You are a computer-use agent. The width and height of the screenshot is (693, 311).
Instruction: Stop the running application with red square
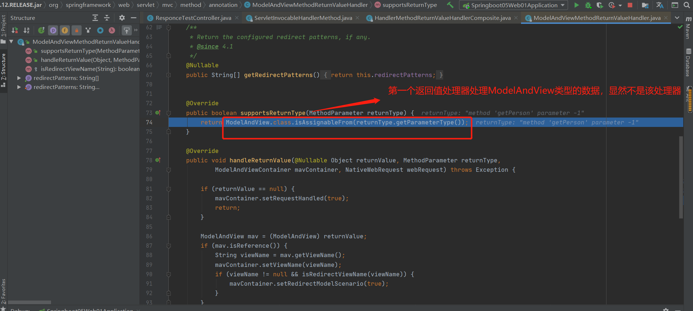pos(630,5)
